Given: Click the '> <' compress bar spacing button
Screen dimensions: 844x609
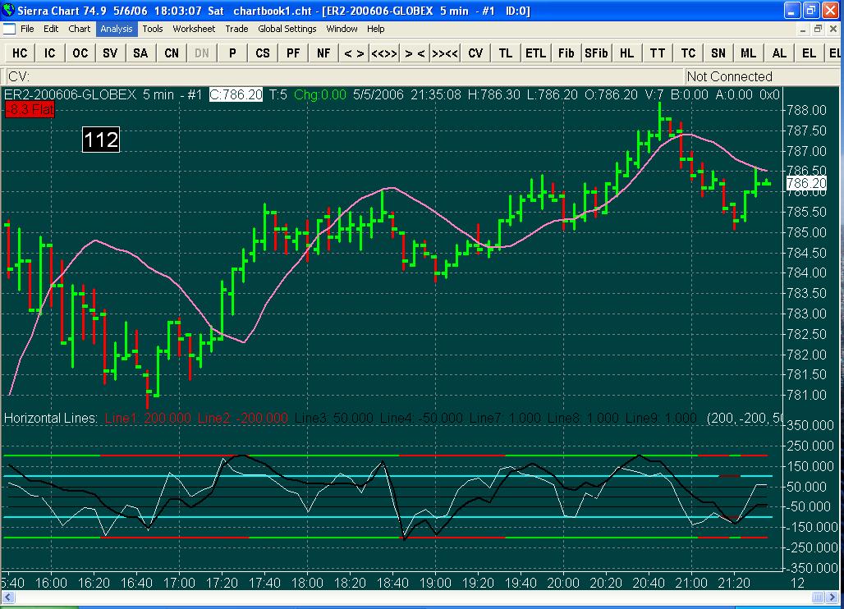Looking at the screenshot, I should point(415,53).
